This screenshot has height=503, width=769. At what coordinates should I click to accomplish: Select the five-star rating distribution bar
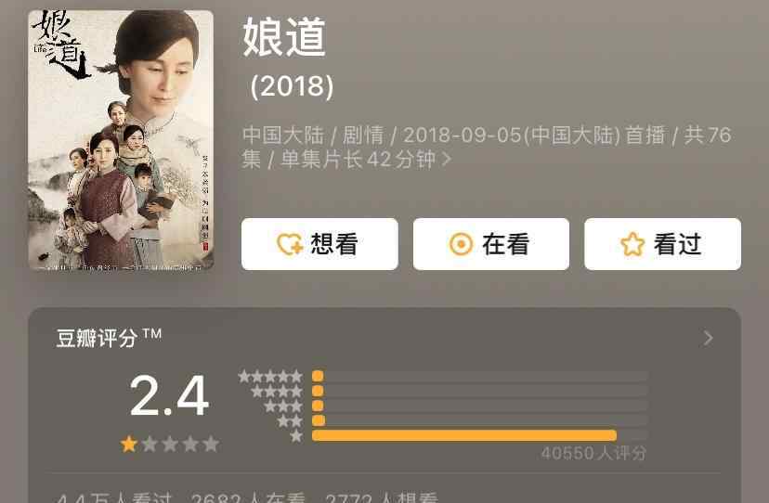[x=479, y=376]
